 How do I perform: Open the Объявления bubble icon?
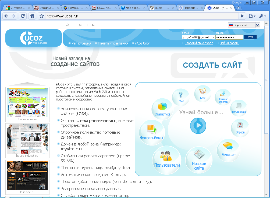coord(239,108)
